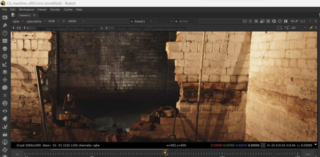320x157 pixels.
Task: Click the colour picker eyedropper icon
Action: click(x=311, y=28)
